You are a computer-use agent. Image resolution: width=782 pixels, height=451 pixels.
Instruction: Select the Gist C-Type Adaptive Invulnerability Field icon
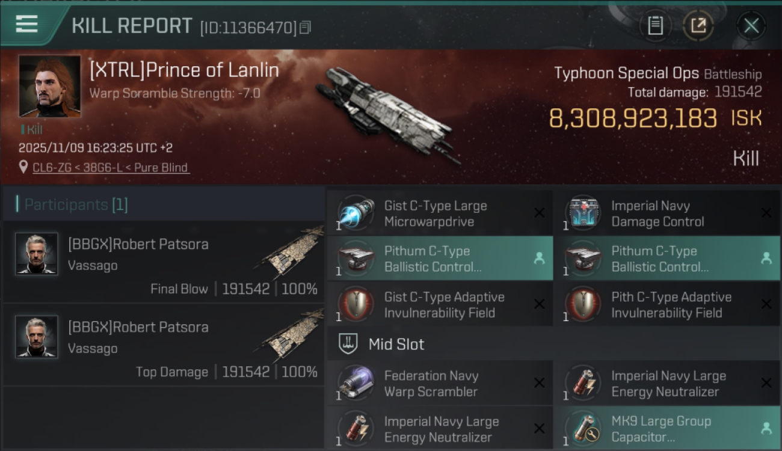[356, 305]
